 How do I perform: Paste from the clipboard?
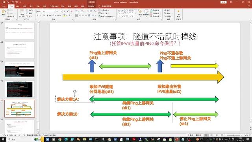coord(4,13)
